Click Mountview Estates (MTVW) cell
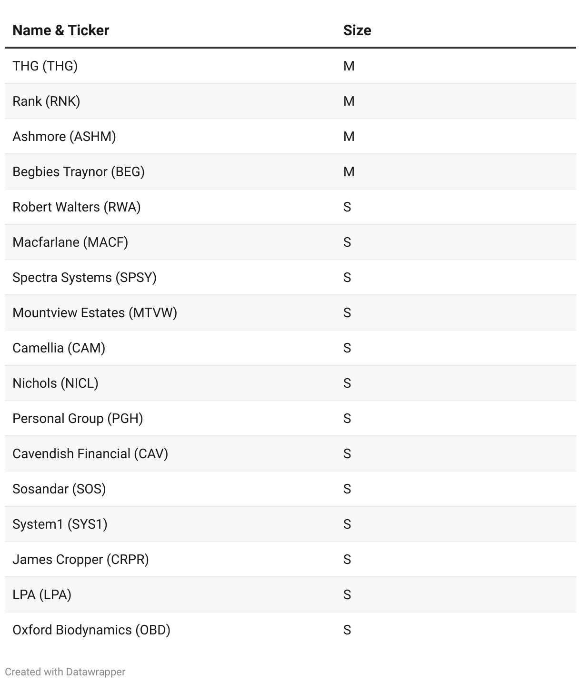 point(95,312)
